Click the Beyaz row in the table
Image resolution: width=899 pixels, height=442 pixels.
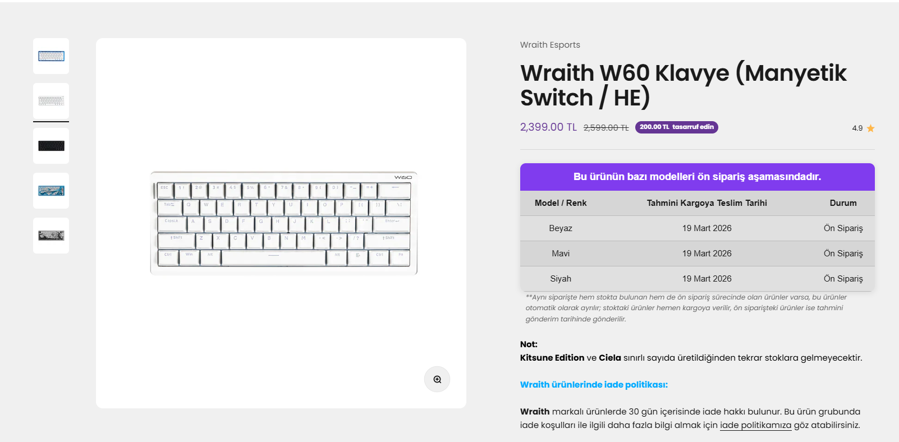[698, 228]
